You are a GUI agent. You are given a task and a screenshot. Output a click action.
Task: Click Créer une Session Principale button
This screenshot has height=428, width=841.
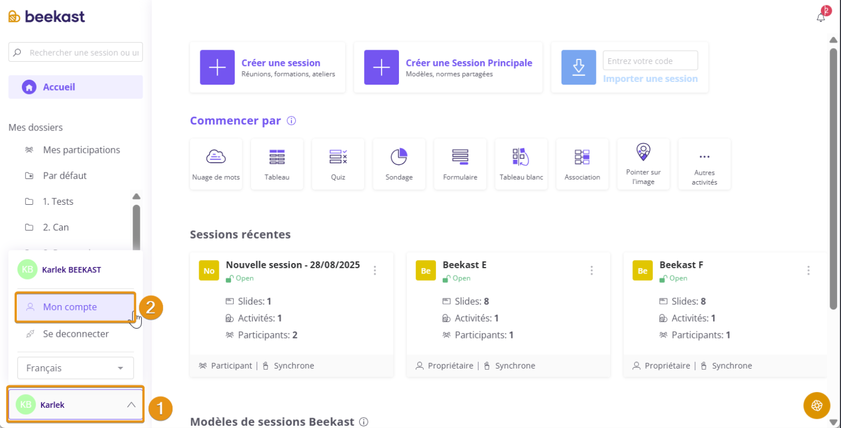point(448,67)
